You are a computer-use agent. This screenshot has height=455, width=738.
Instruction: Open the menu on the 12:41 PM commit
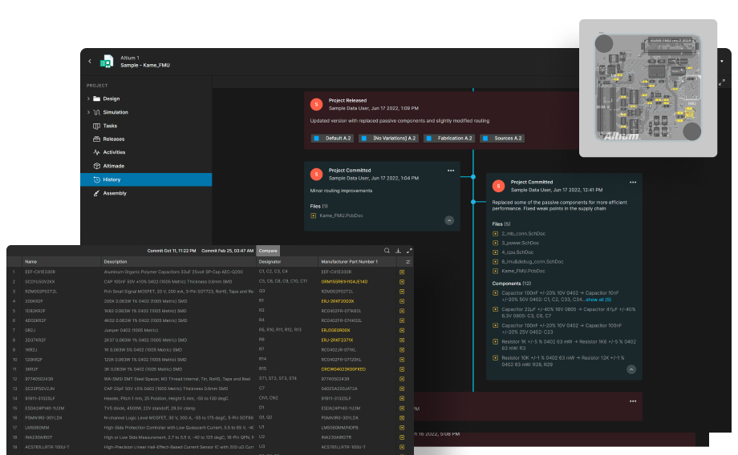(633, 183)
